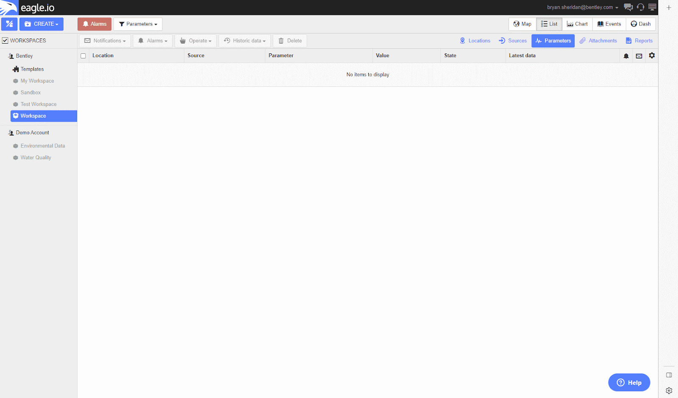Select the Locations tab
This screenshot has height=398, width=678.
click(x=475, y=41)
